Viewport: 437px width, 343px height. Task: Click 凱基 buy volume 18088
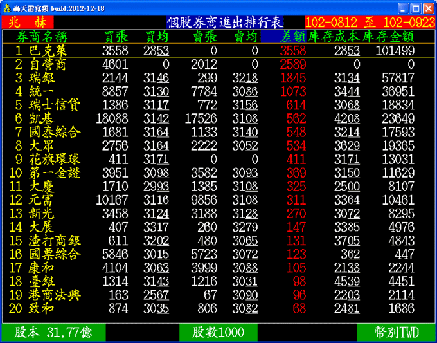coord(112,118)
